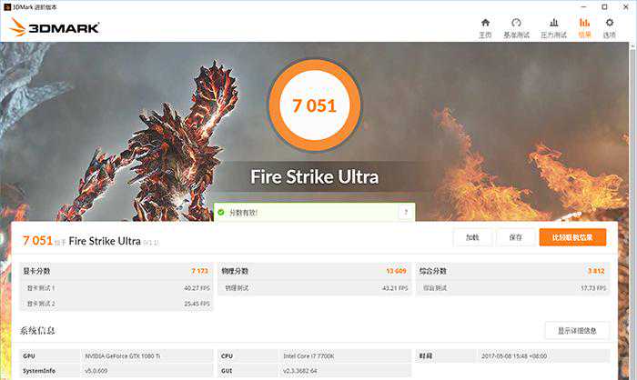Open the 基准测试 benchmarks gauge icon

pyautogui.click(x=516, y=23)
